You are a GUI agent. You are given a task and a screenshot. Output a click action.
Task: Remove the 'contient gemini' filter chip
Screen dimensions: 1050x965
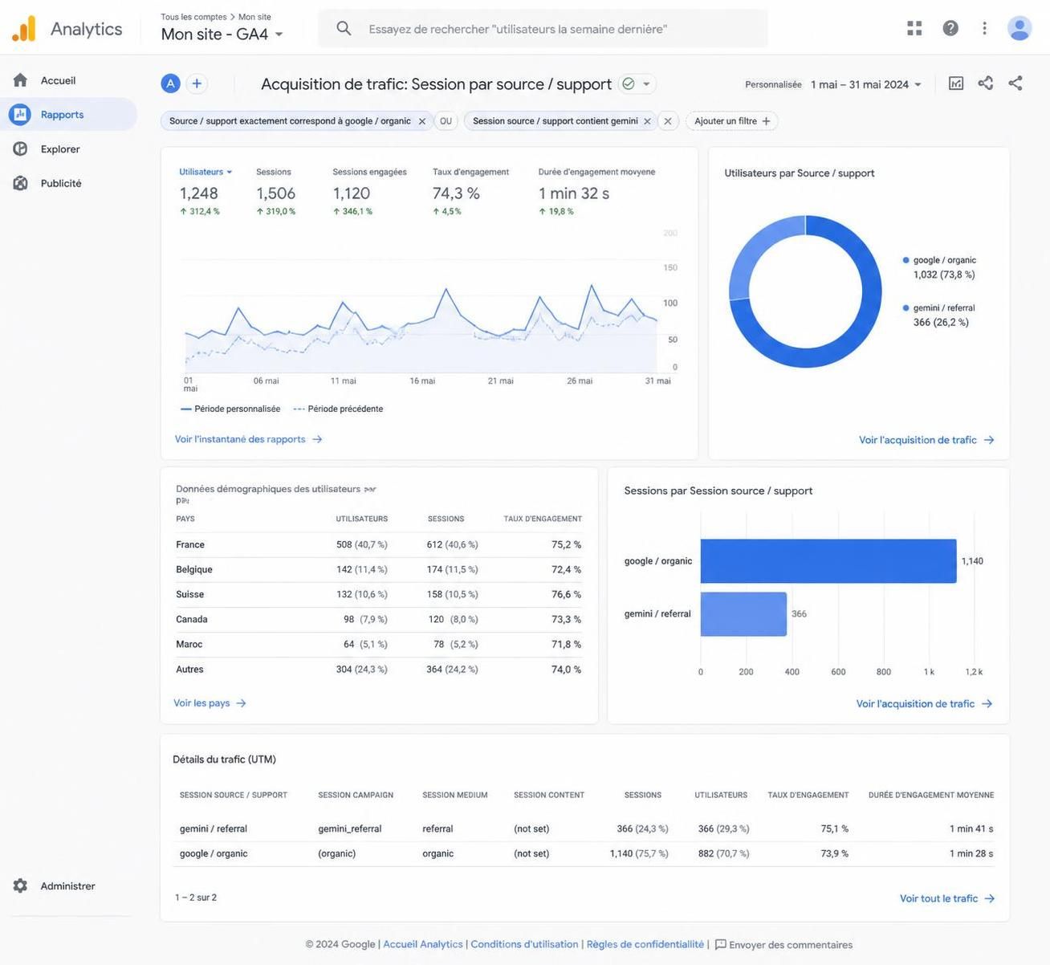point(647,121)
